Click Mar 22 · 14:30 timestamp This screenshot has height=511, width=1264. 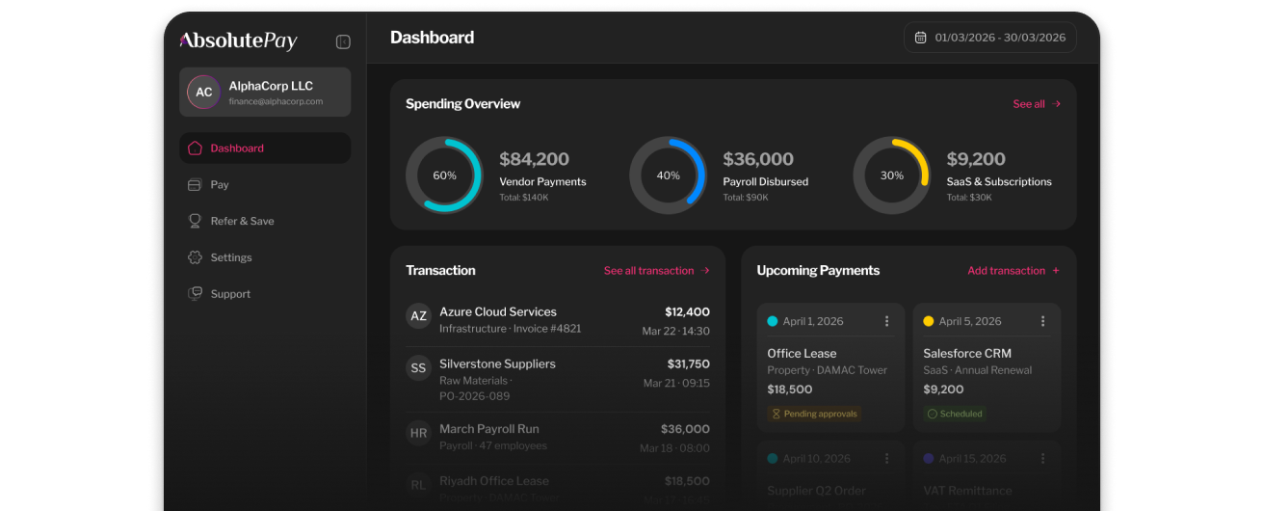676,331
